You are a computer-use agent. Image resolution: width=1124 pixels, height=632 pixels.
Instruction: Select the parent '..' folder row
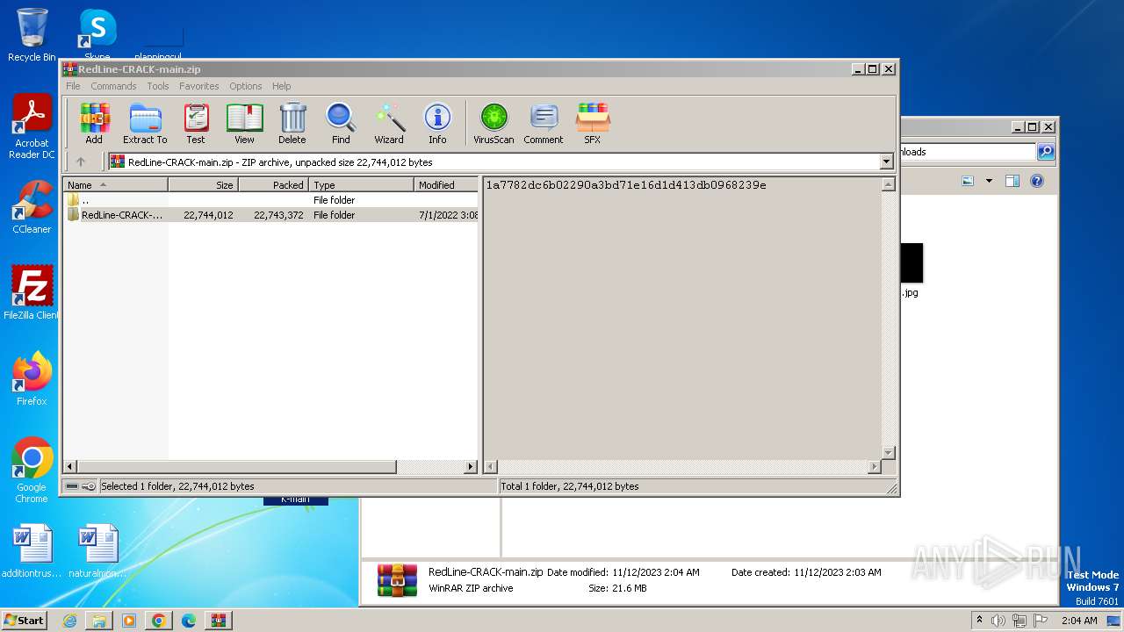click(x=271, y=200)
